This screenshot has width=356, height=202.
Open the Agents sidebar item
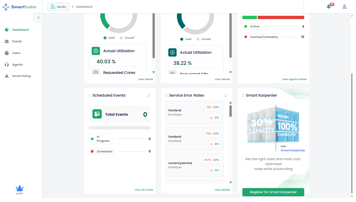click(x=17, y=65)
